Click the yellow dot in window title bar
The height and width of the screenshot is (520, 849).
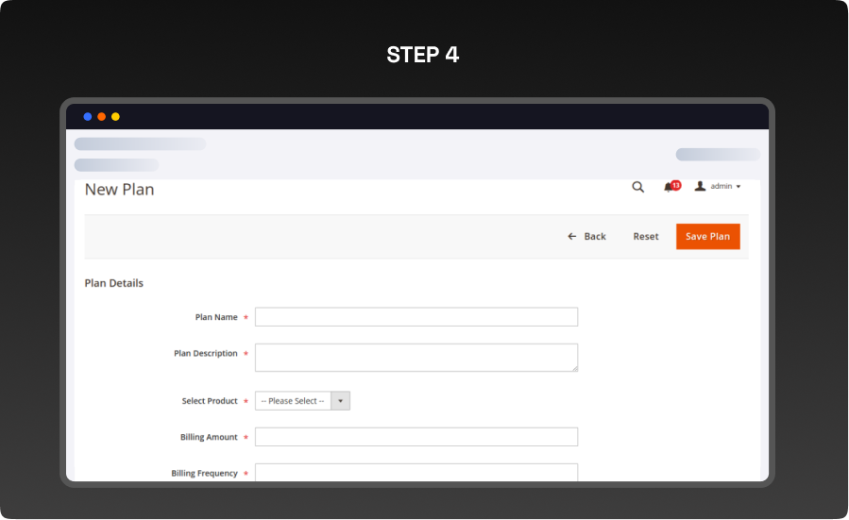pos(115,117)
